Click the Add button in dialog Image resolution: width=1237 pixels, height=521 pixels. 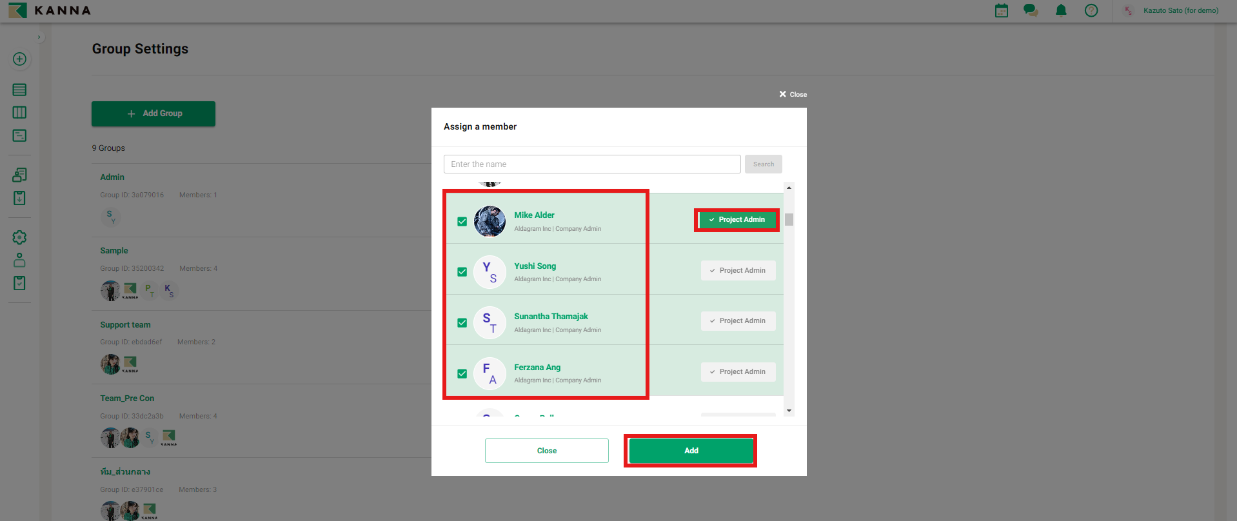point(691,451)
